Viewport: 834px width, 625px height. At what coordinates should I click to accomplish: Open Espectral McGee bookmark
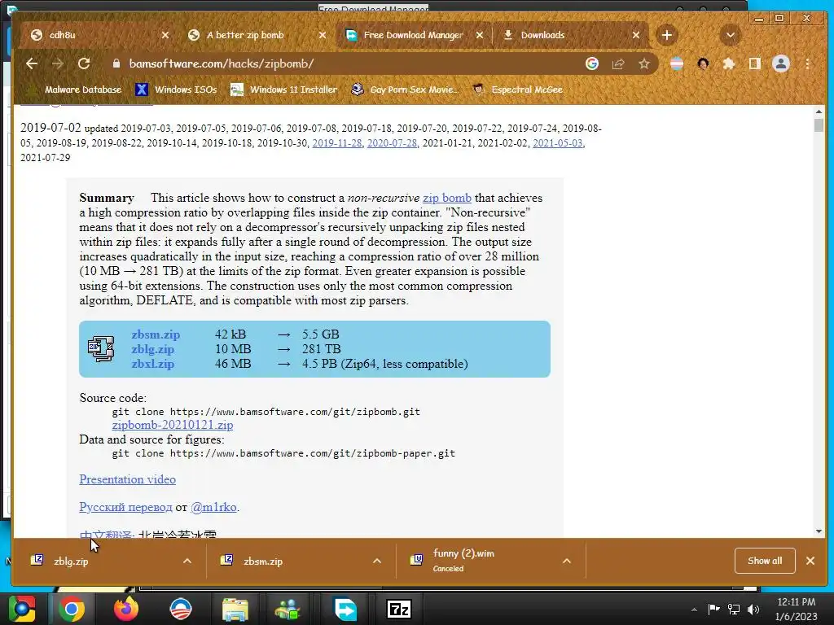[x=517, y=90]
